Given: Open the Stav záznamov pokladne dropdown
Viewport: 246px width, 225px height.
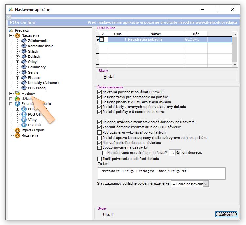Looking at the screenshot, I should coord(206,184).
